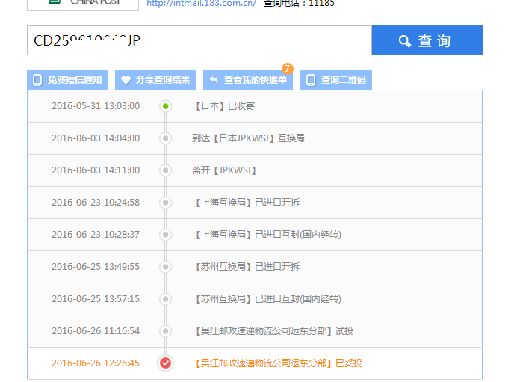The image size is (520, 382).
Task: Select the text 离开【JPKWSI】
Action: pyautogui.click(x=224, y=170)
